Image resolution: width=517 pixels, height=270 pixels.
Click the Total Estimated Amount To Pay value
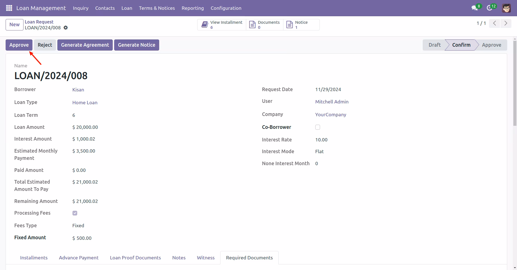pyautogui.click(x=85, y=182)
